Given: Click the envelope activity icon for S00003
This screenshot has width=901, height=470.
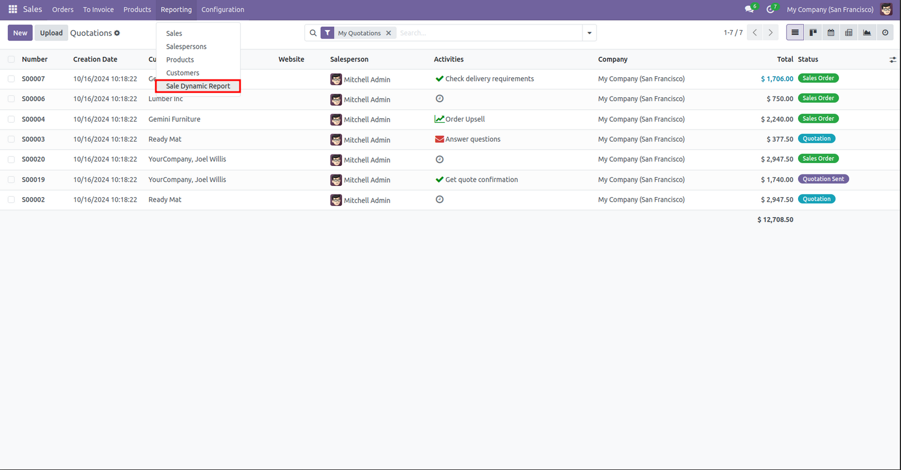Looking at the screenshot, I should [x=439, y=139].
